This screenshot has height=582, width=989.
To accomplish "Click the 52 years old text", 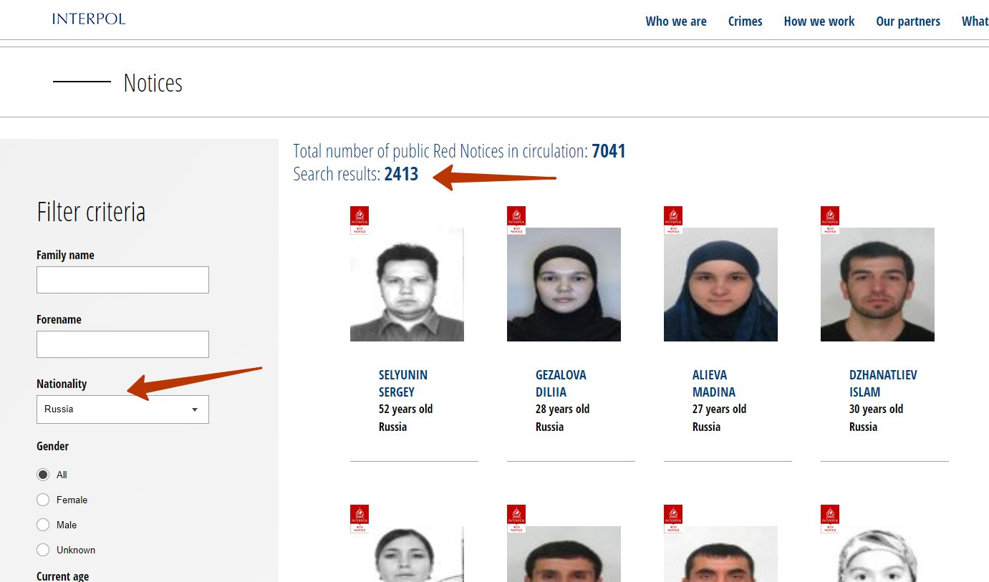I will point(405,409).
